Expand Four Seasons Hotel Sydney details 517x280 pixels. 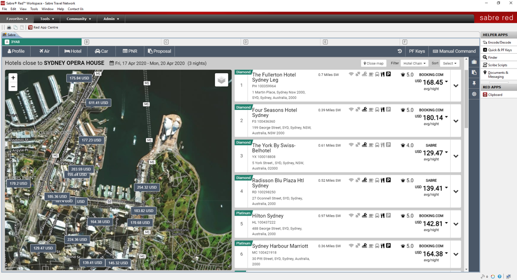455,121
